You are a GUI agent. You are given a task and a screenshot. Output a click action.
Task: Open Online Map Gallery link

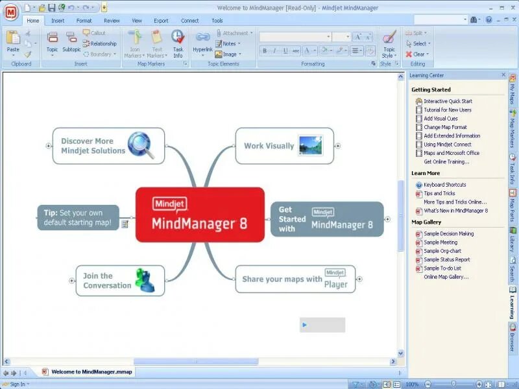pyautogui.click(x=446, y=277)
